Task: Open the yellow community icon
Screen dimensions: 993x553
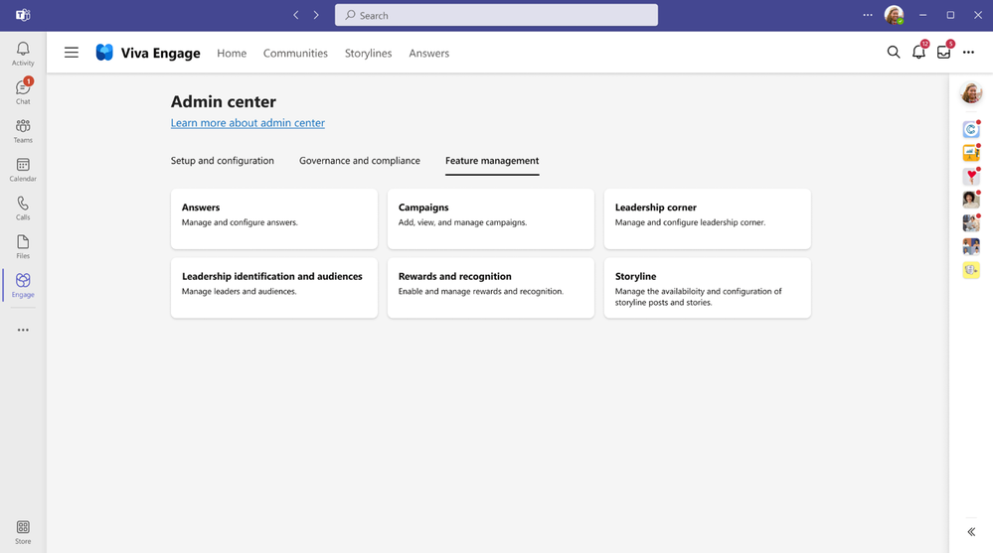Action: tap(971, 270)
